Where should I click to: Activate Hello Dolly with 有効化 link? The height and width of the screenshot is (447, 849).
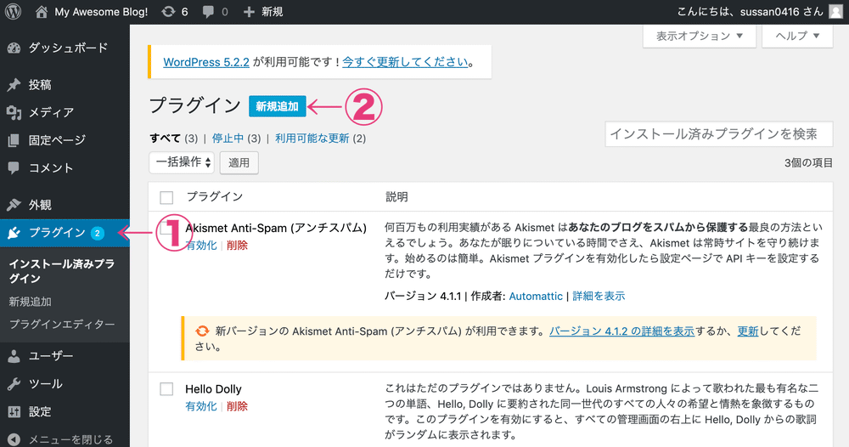click(201, 406)
